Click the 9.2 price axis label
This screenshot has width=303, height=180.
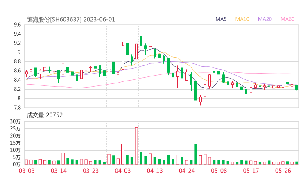[x=17, y=43]
